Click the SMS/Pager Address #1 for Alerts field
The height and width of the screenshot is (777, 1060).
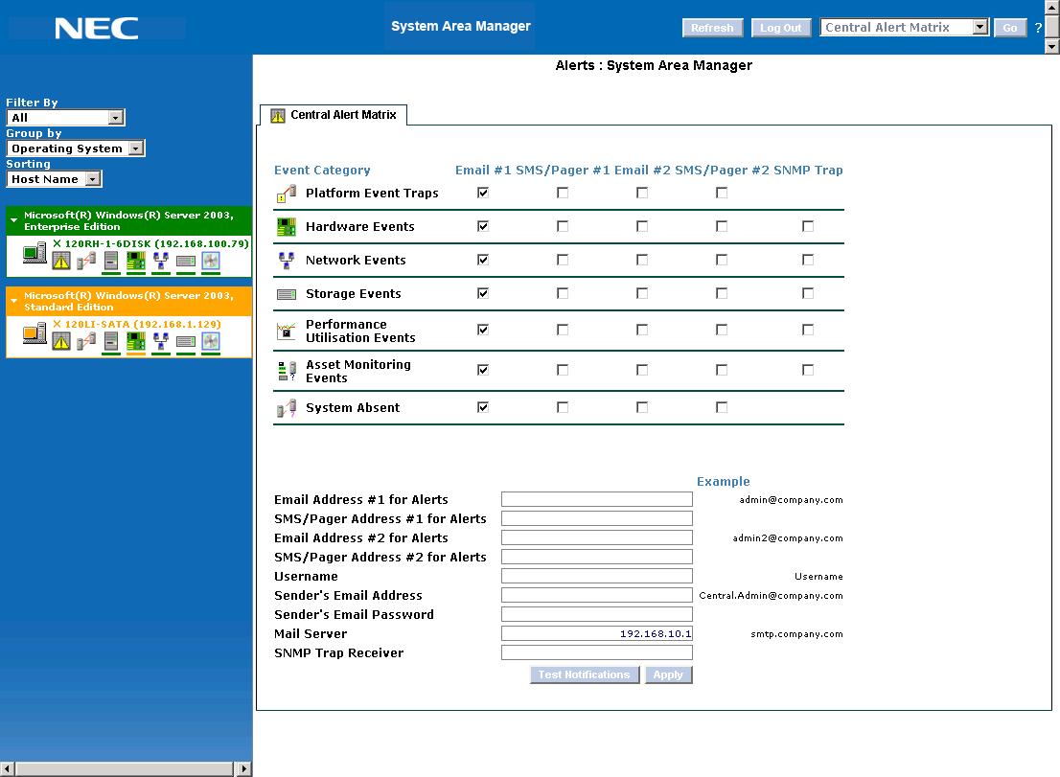[x=597, y=518]
